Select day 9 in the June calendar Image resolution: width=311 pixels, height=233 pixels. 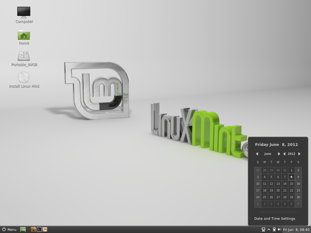(x=298, y=177)
